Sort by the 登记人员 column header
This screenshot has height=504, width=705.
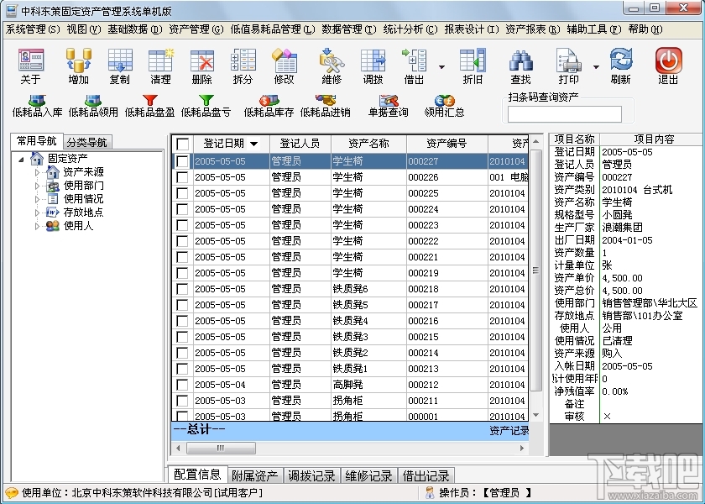tap(300, 144)
